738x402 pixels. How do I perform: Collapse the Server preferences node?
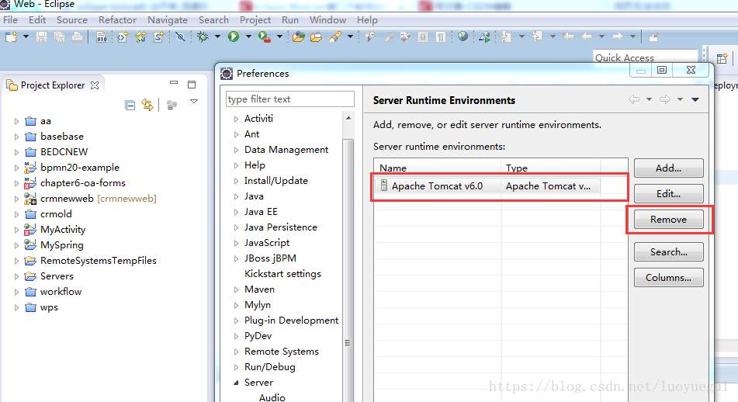coord(236,383)
